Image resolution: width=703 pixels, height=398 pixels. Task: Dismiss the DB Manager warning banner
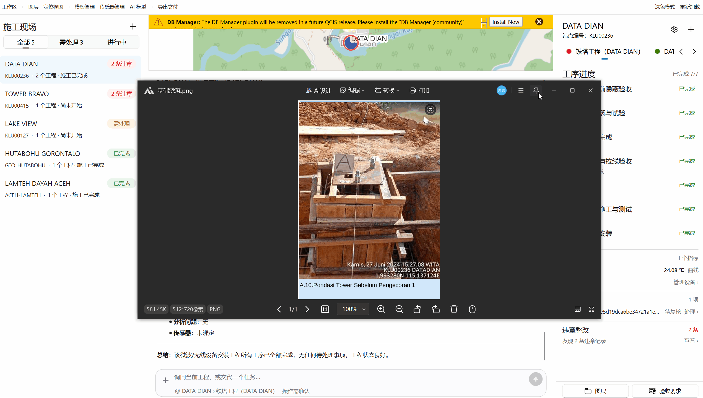539,22
